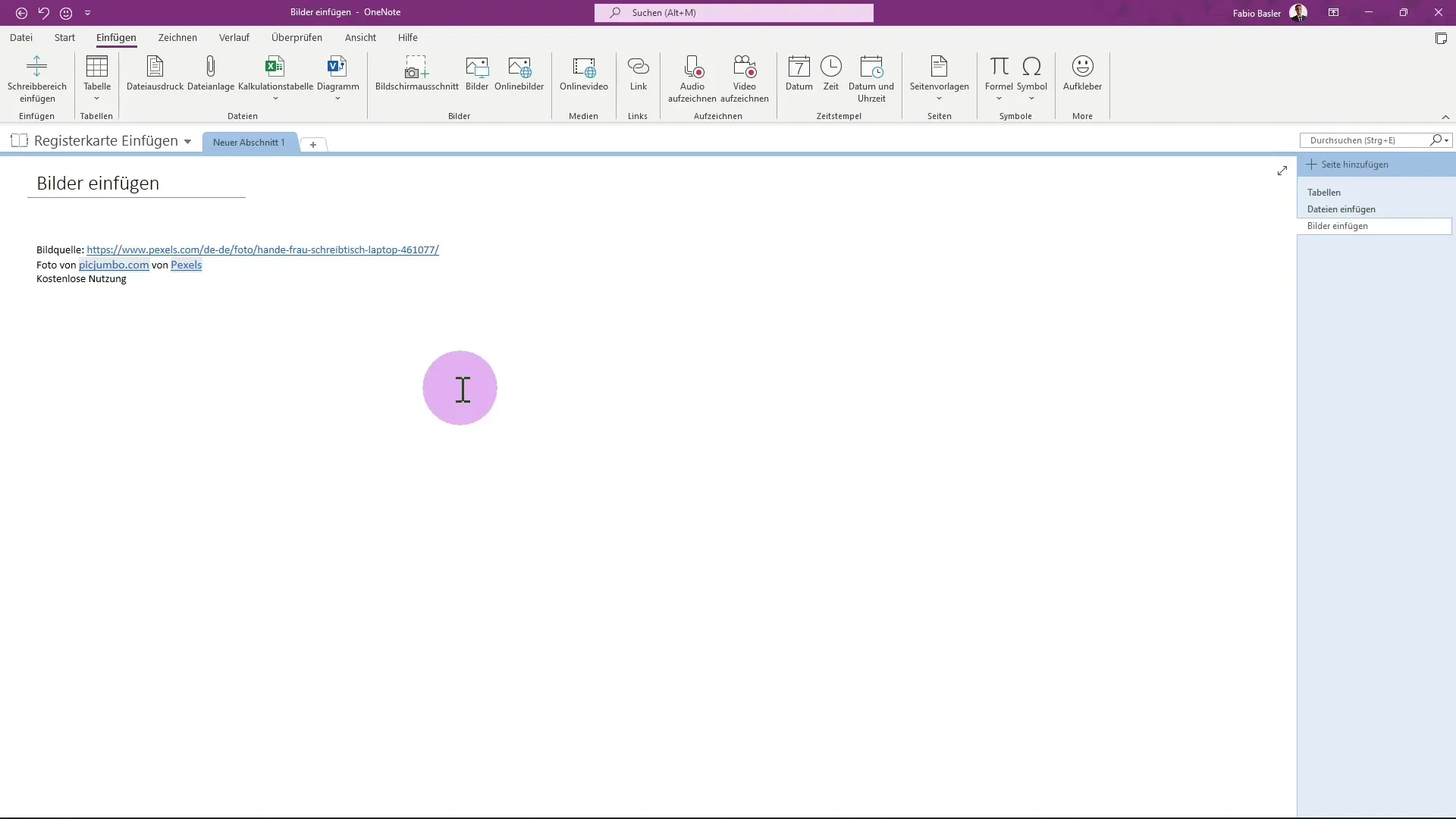Open the picjumbo.com link
Viewport: 1456px width, 819px height.
[x=114, y=265]
